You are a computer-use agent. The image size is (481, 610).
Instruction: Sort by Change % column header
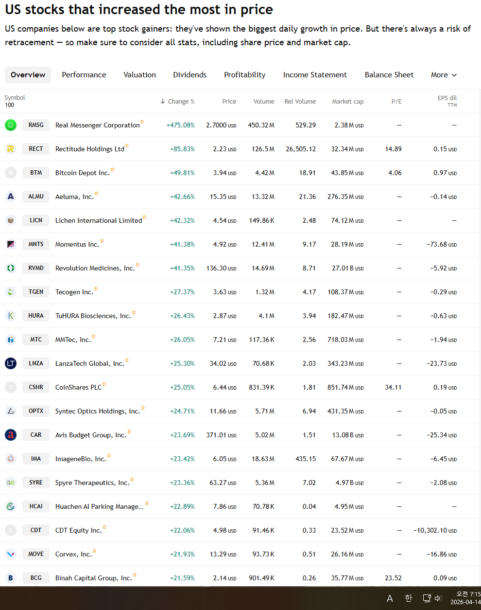point(177,102)
